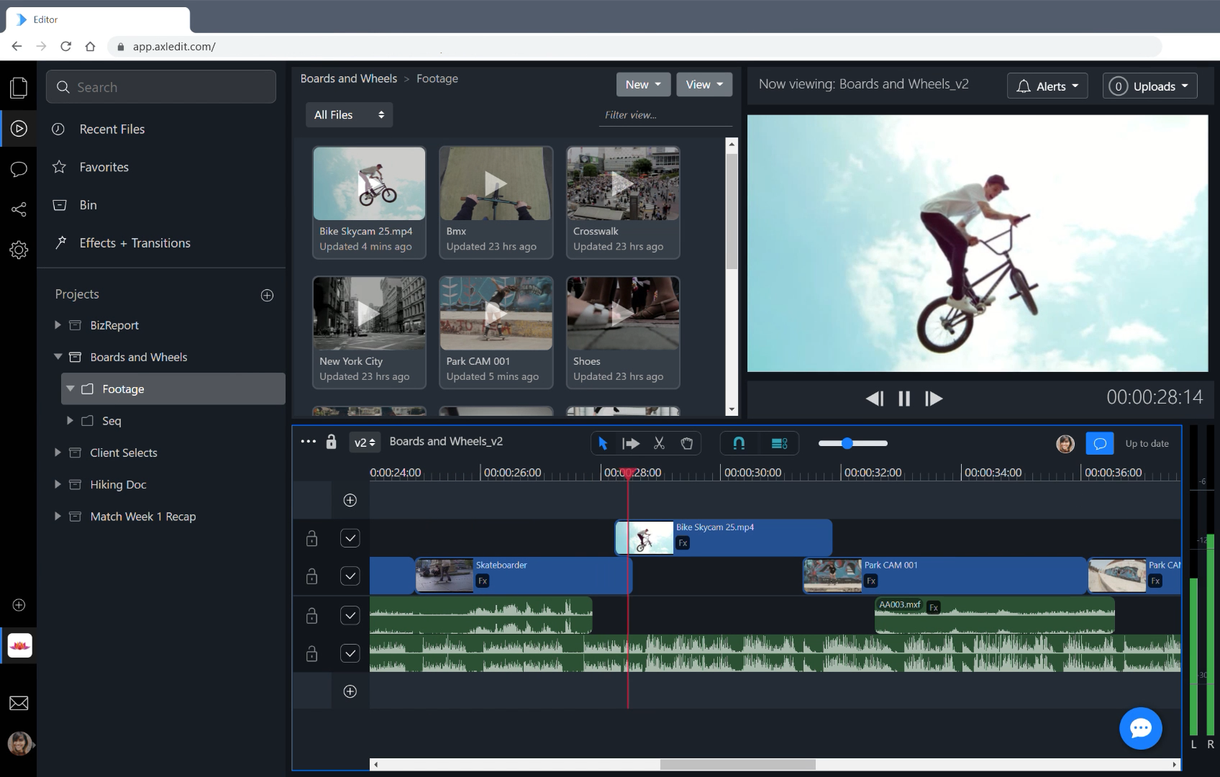Select the arrow selection tool
The height and width of the screenshot is (777, 1220).
[x=603, y=443]
